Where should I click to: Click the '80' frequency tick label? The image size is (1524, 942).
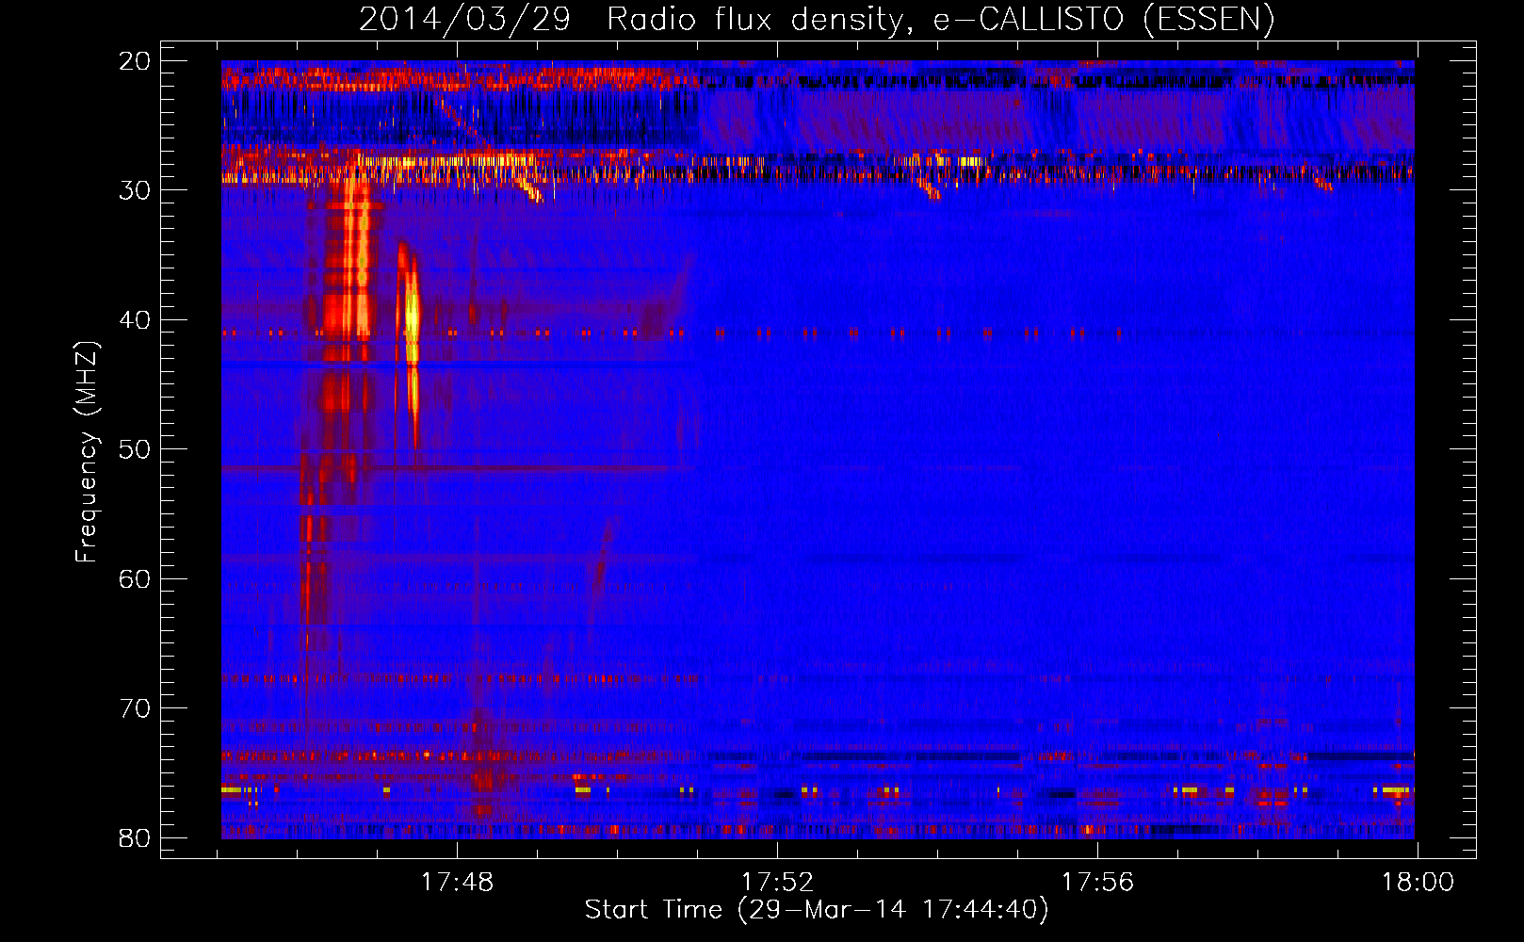tap(135, 838)
